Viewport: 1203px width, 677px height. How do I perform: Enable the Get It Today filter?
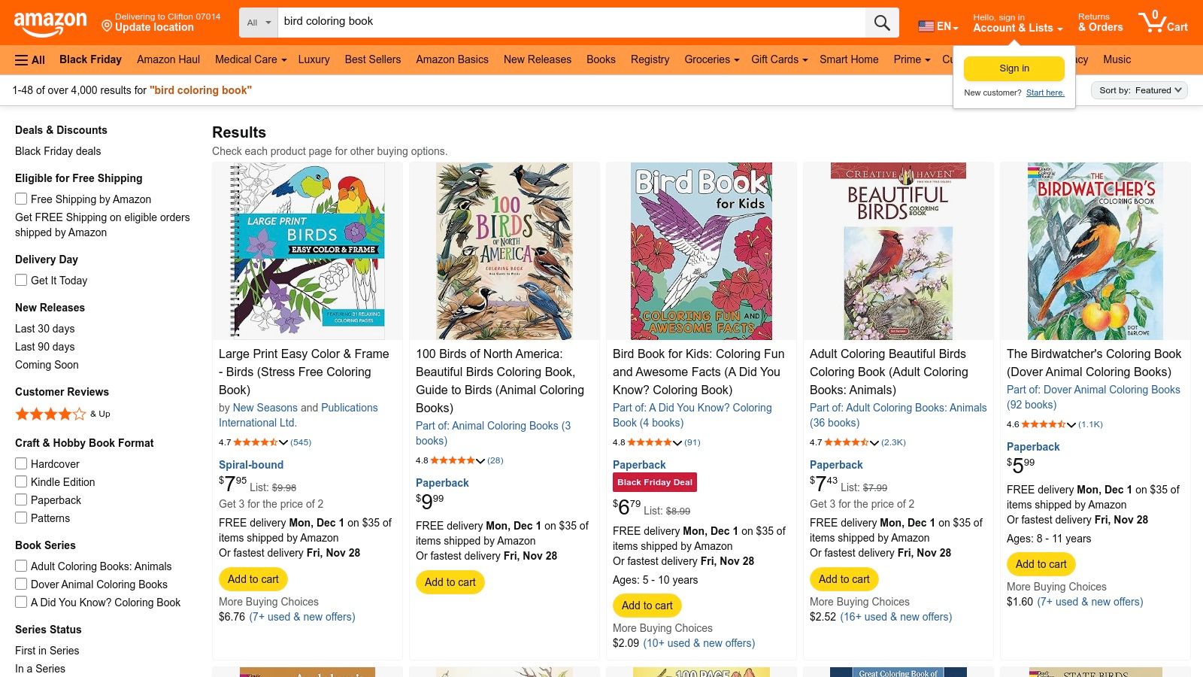(x=20, y=280)
